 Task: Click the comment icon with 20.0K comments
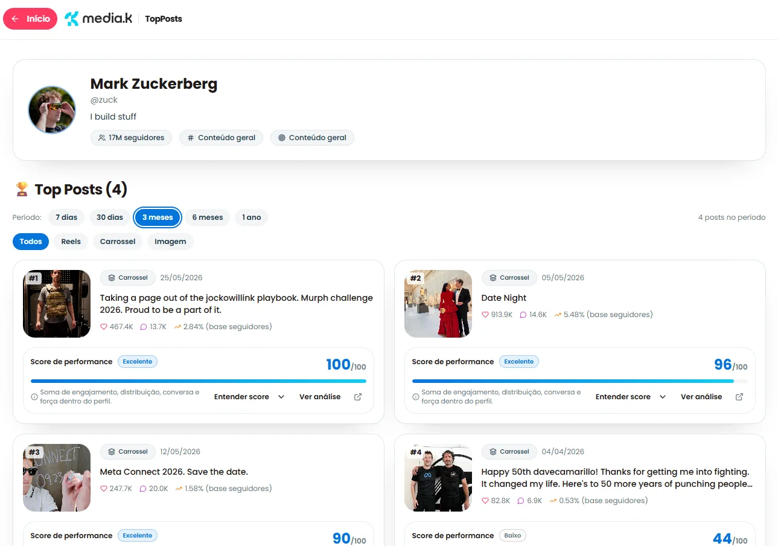pos(143,489)
